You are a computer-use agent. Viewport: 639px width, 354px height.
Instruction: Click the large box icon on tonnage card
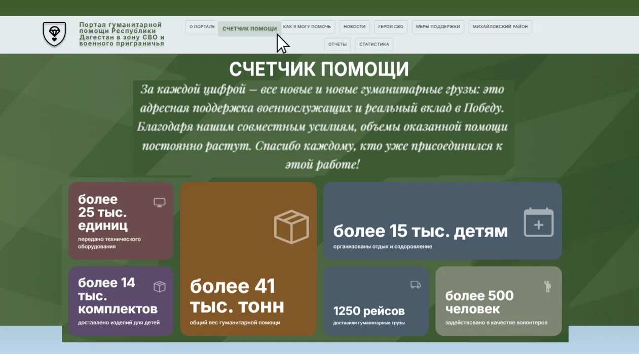(x=291, y=227)
